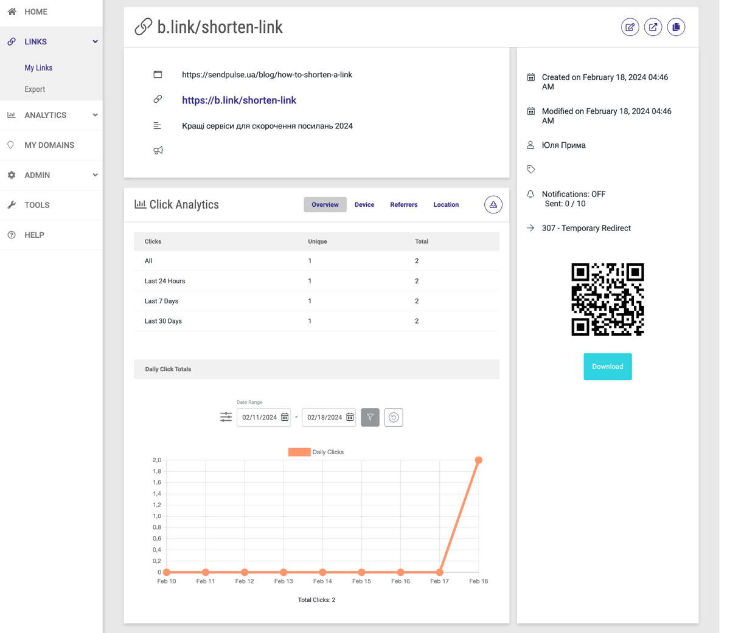Image resolution: width=730 pixels, height=633 pixels.
Task: Switch to the Device analytics tab
Action: [x=364, y=205]
